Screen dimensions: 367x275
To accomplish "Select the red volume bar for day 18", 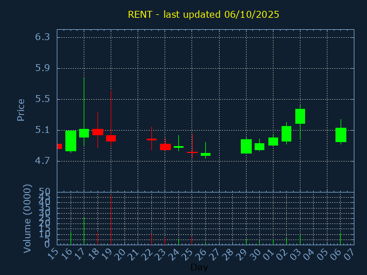I will (97, 238).
